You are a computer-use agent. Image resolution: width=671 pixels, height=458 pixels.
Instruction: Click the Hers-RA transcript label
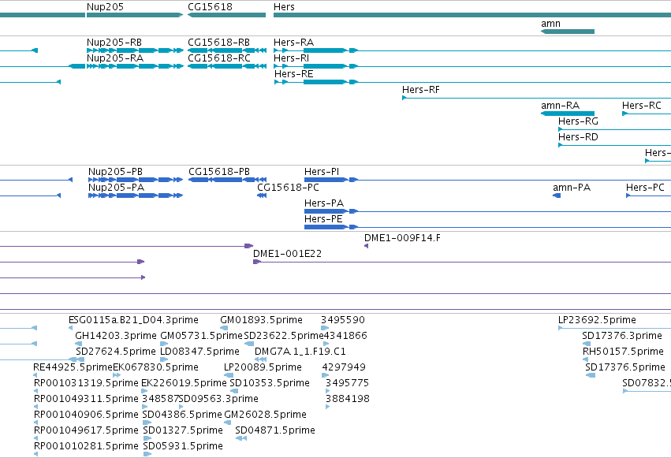click(293, 43)
